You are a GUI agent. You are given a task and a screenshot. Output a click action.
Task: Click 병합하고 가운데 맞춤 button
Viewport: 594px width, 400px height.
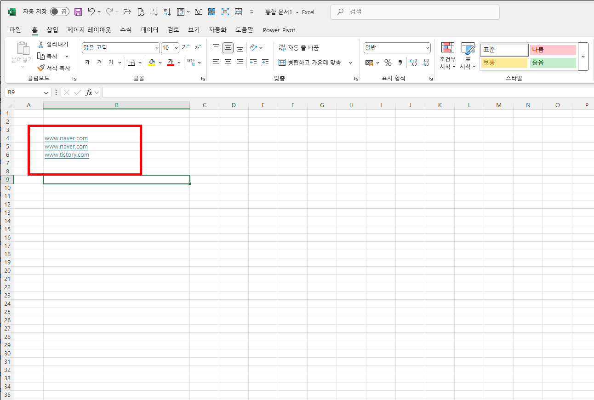(x=310, y=63)
